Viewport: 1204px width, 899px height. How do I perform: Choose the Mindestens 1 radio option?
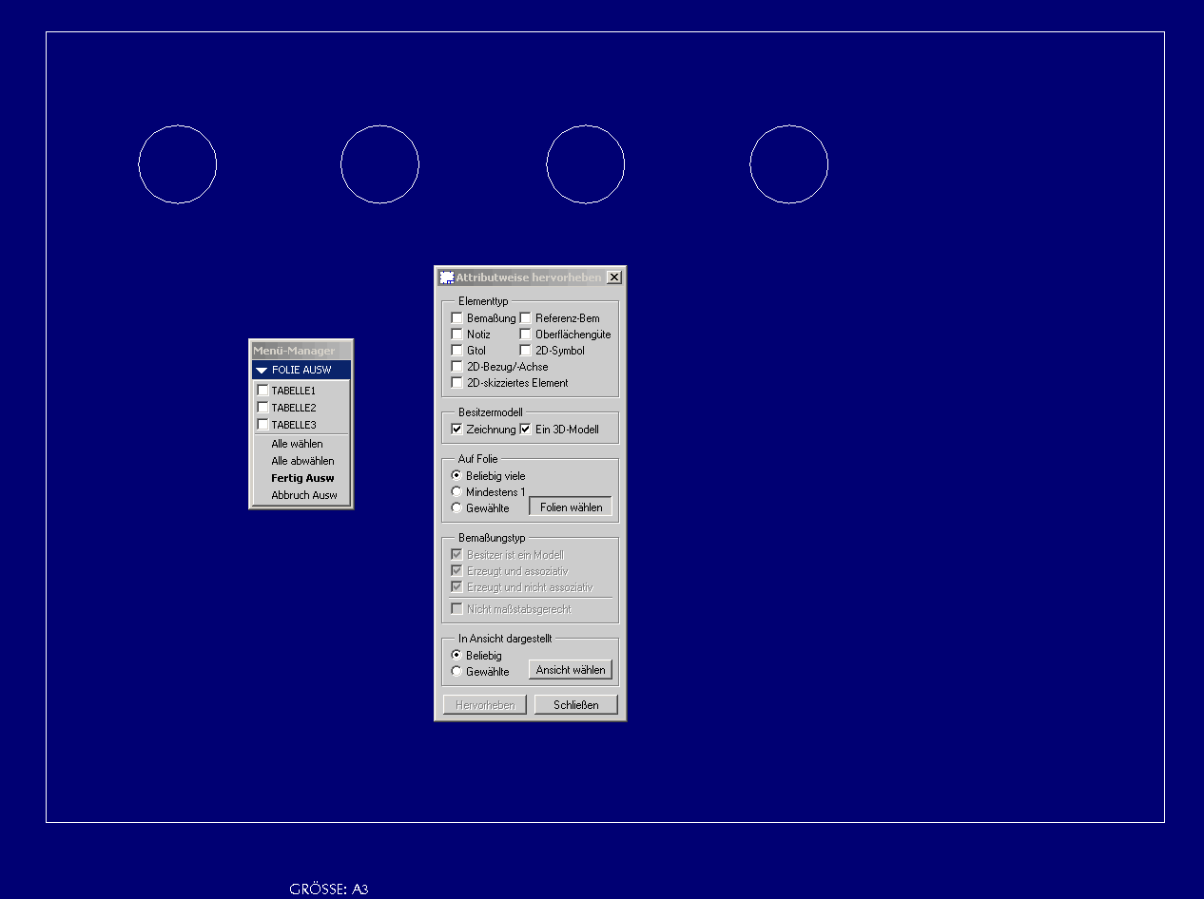tap(456, 491)
